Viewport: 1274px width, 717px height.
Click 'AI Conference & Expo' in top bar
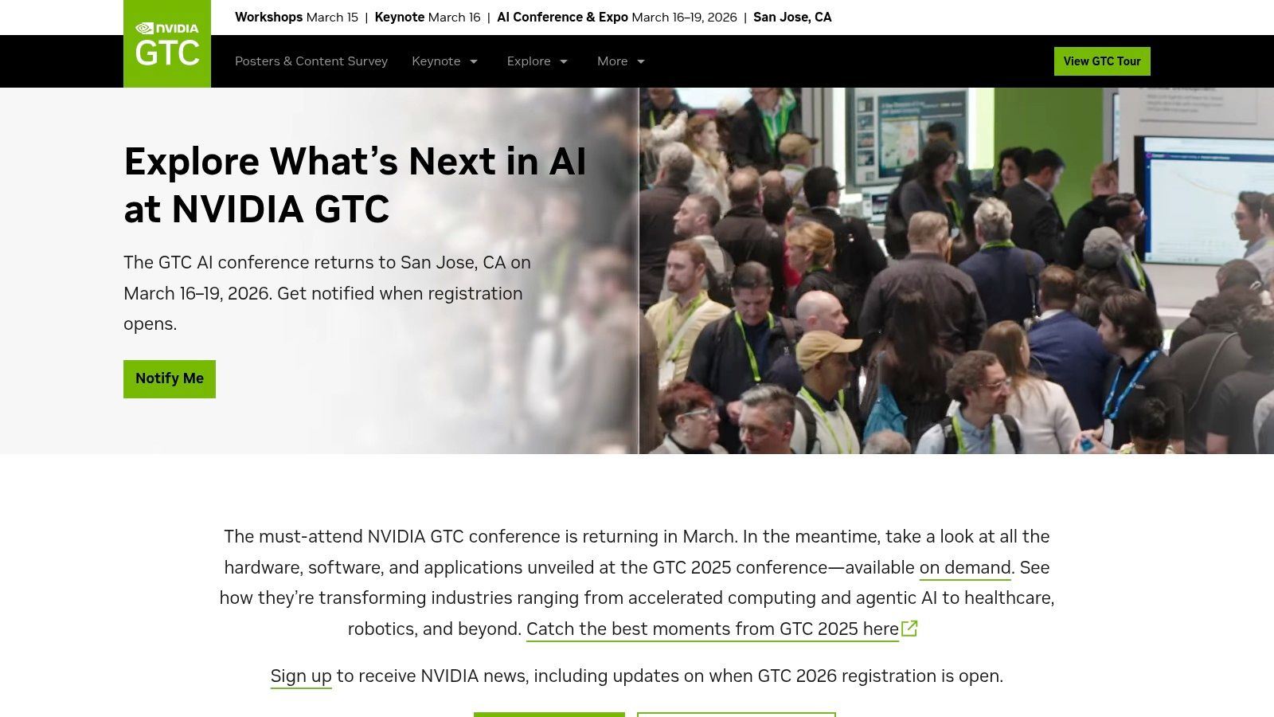click(x=562, y=18)
